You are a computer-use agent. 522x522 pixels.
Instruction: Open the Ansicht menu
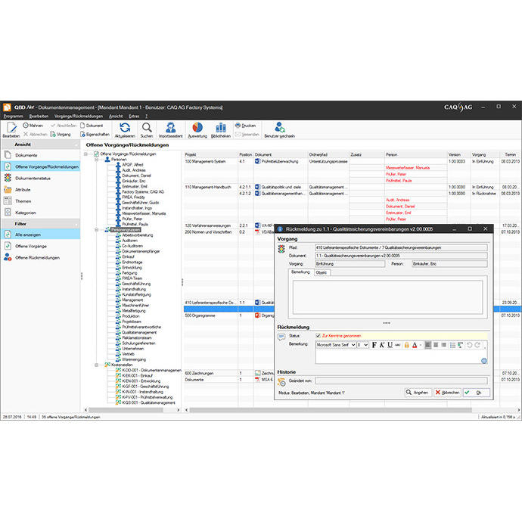116,117
